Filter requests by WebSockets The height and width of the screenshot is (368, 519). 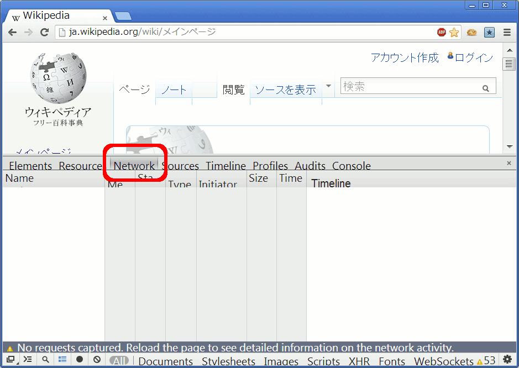[444, 361]
